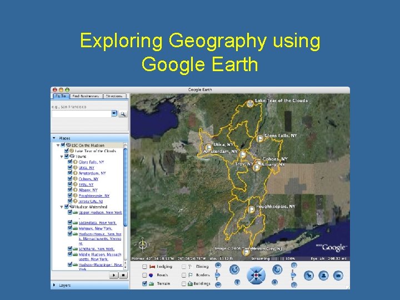Click the search magnifier button
The image size is (400, 300).
(x=123, y=114)
